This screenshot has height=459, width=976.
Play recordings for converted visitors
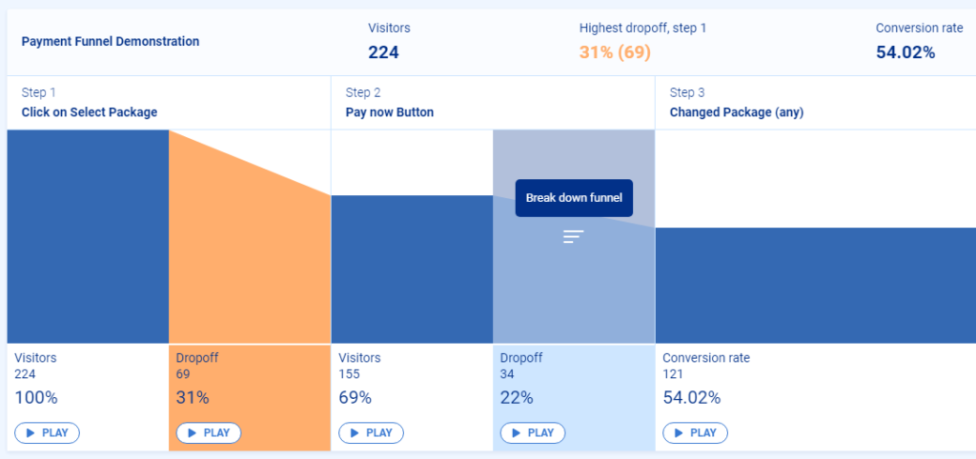click(695, 433)
